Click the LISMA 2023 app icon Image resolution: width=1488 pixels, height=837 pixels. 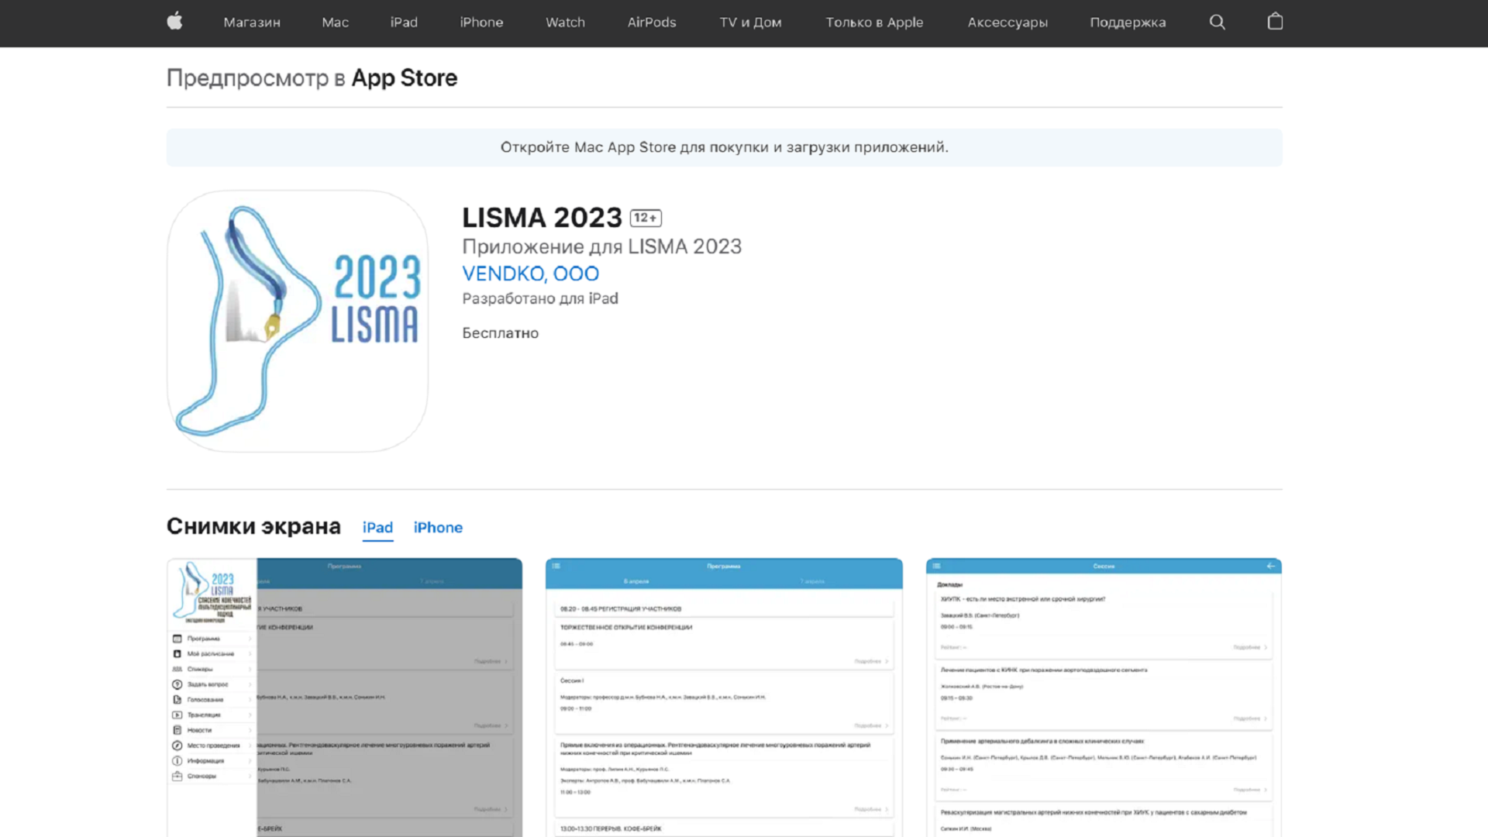click(x=298, y=321)
